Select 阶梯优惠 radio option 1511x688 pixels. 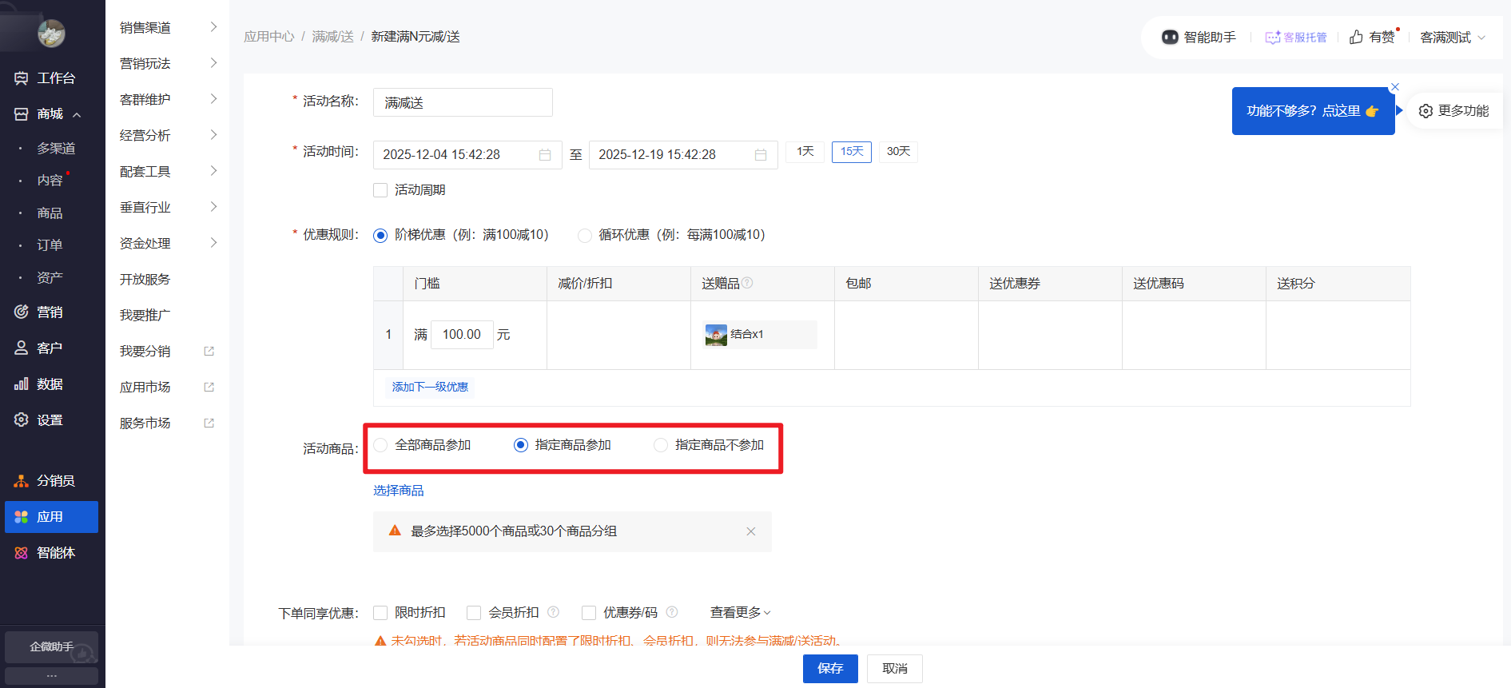(x=380, y=235)
